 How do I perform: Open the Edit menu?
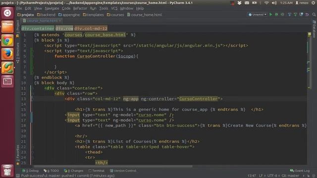(x=28, y=8)
